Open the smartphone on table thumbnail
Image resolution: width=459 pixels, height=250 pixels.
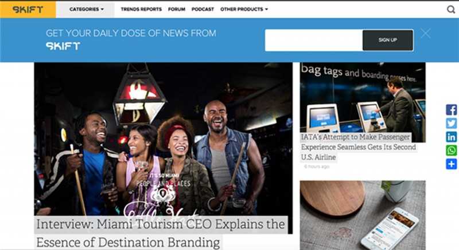tap(363, 215)
